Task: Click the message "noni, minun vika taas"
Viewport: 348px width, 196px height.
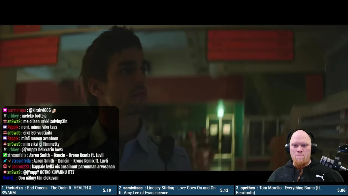Action: point(39,127)
